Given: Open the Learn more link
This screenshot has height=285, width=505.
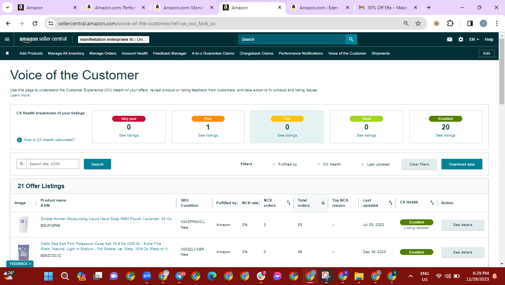Looking at the screenshot, I should click(x=20, y=95).
